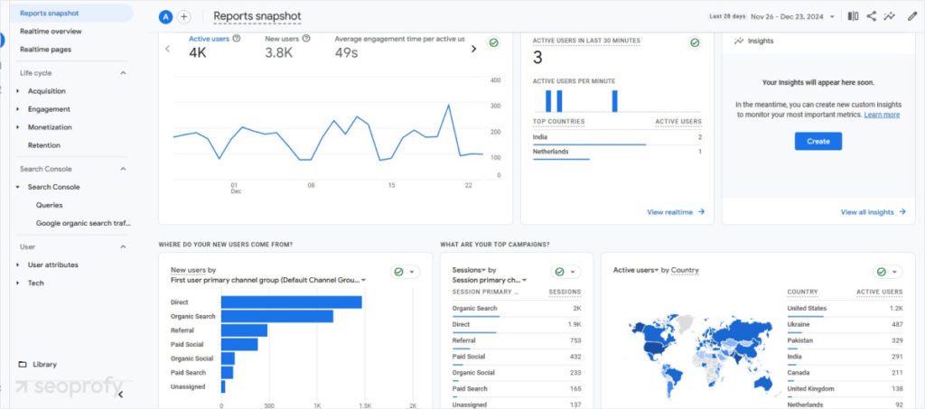The height and width of the screenshot is (409, 925).
Task: Open date range dropdown Nov 26 - Dec 23
Action: tap(793, 16)
